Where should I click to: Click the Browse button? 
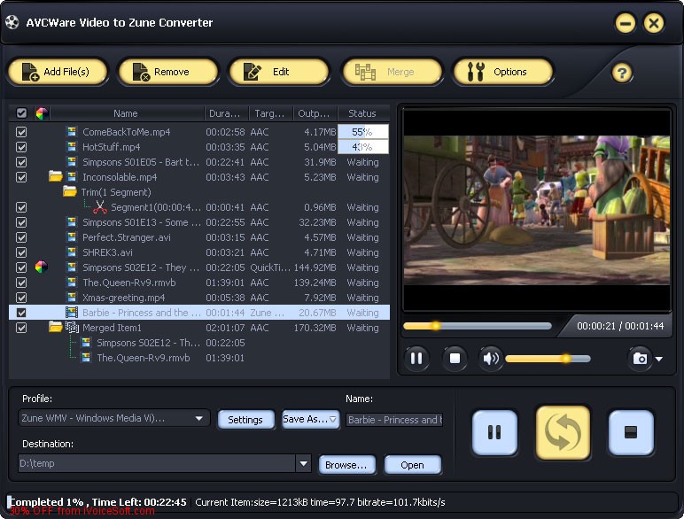[346, 465]
